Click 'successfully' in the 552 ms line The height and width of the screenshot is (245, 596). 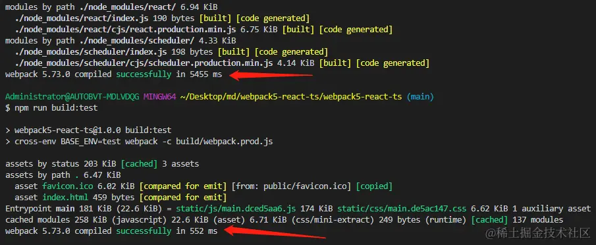[144, 231]
